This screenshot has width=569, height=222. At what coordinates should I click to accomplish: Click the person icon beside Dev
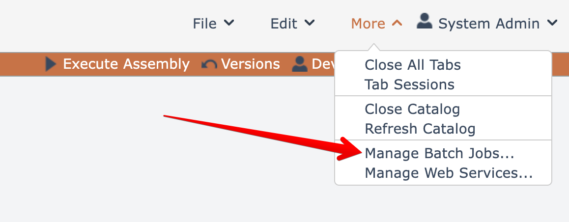pyautogui.click(x=299, y=64)
